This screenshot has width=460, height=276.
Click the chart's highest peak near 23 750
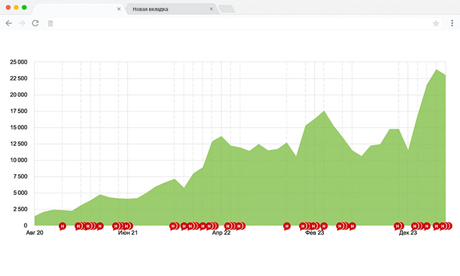point(436,69)
